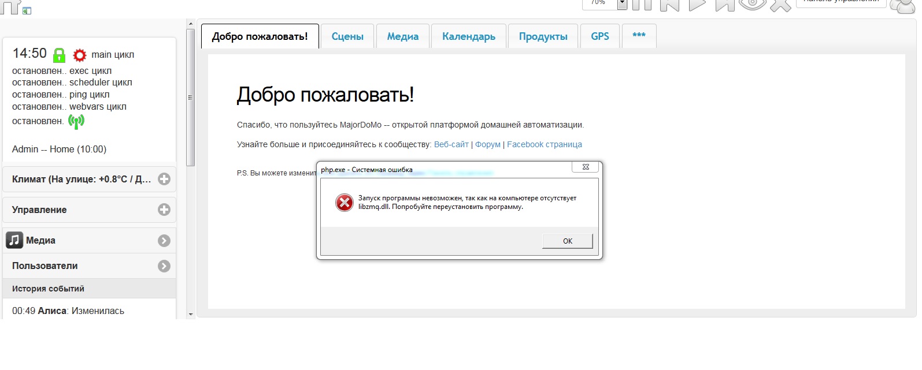Open the Веб-сайт link
The width and height of the screenshot is (922, 370).
click(451, 144)
